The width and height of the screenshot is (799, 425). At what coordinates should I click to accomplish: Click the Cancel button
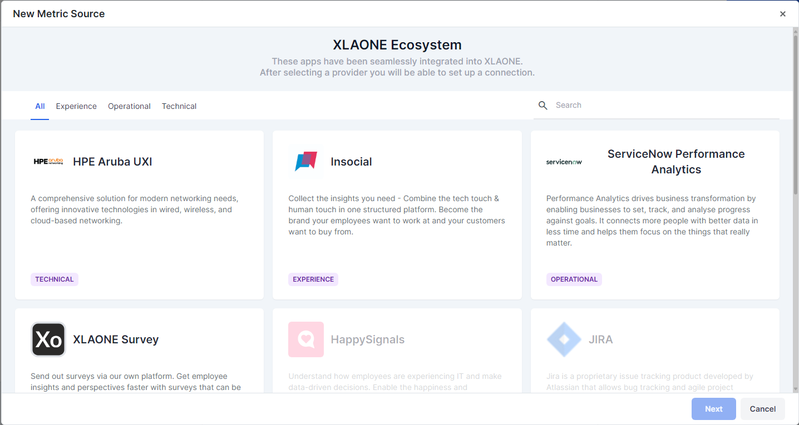(762, 409)
